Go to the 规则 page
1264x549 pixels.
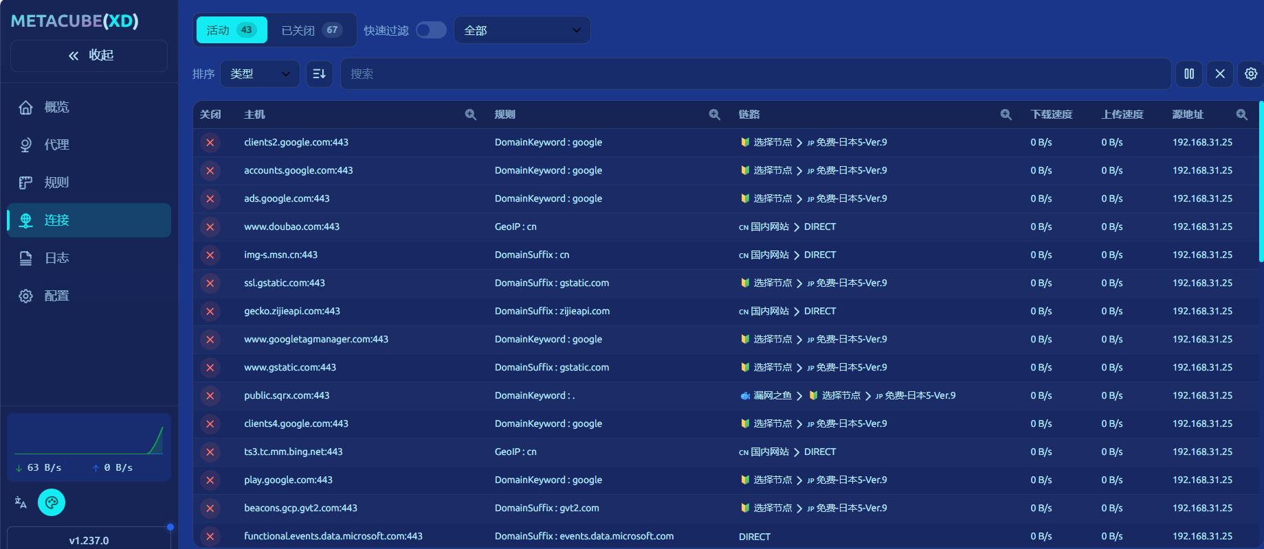click(x=56, y=183)
